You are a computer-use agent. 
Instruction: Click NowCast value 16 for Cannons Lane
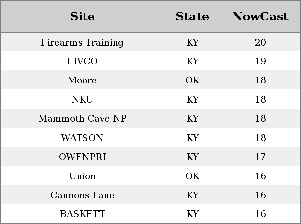click(x=260, y=195)
